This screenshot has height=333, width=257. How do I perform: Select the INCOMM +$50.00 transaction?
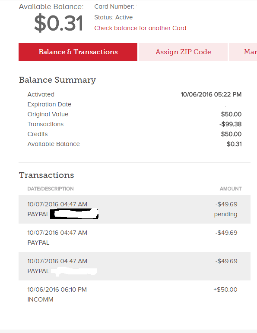134,295
